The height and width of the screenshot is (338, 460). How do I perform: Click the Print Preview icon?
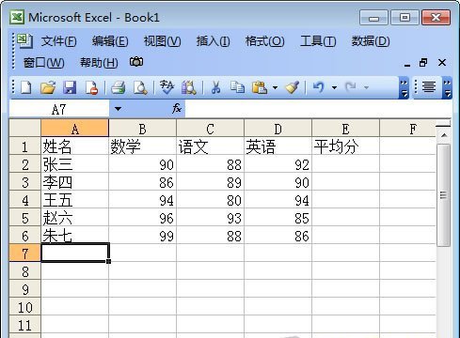pos(140,87)
